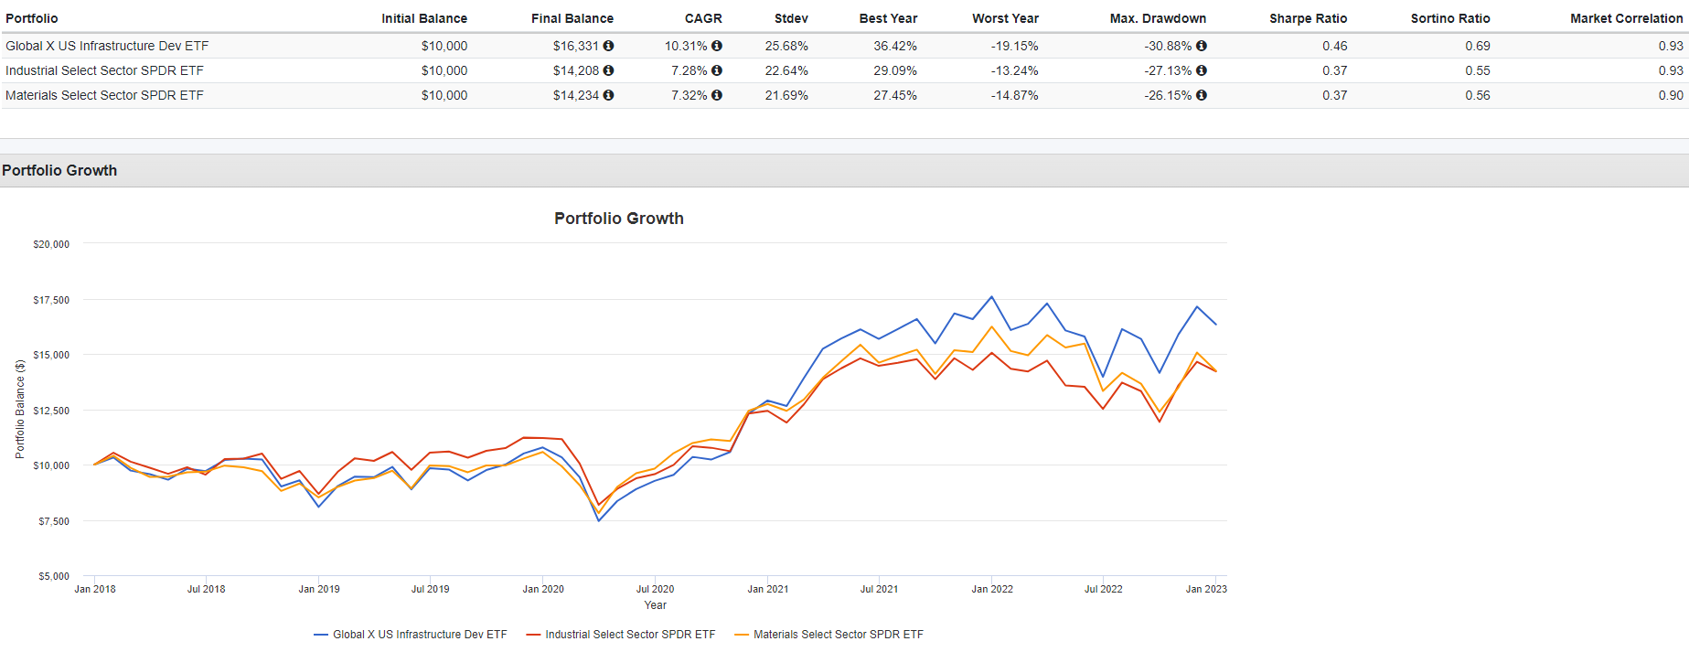Click the Jan 2022 label on x-axis

tap(991, 589)
